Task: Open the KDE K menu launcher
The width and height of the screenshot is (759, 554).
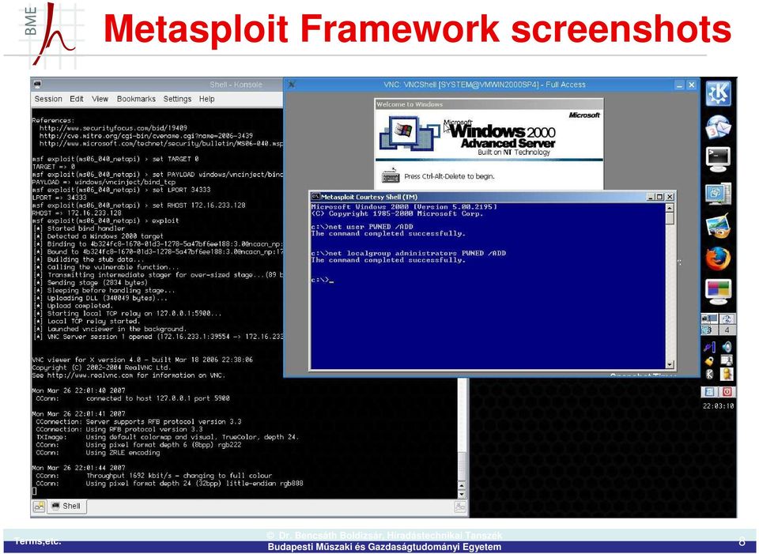Action: click(x=719, y=93)
